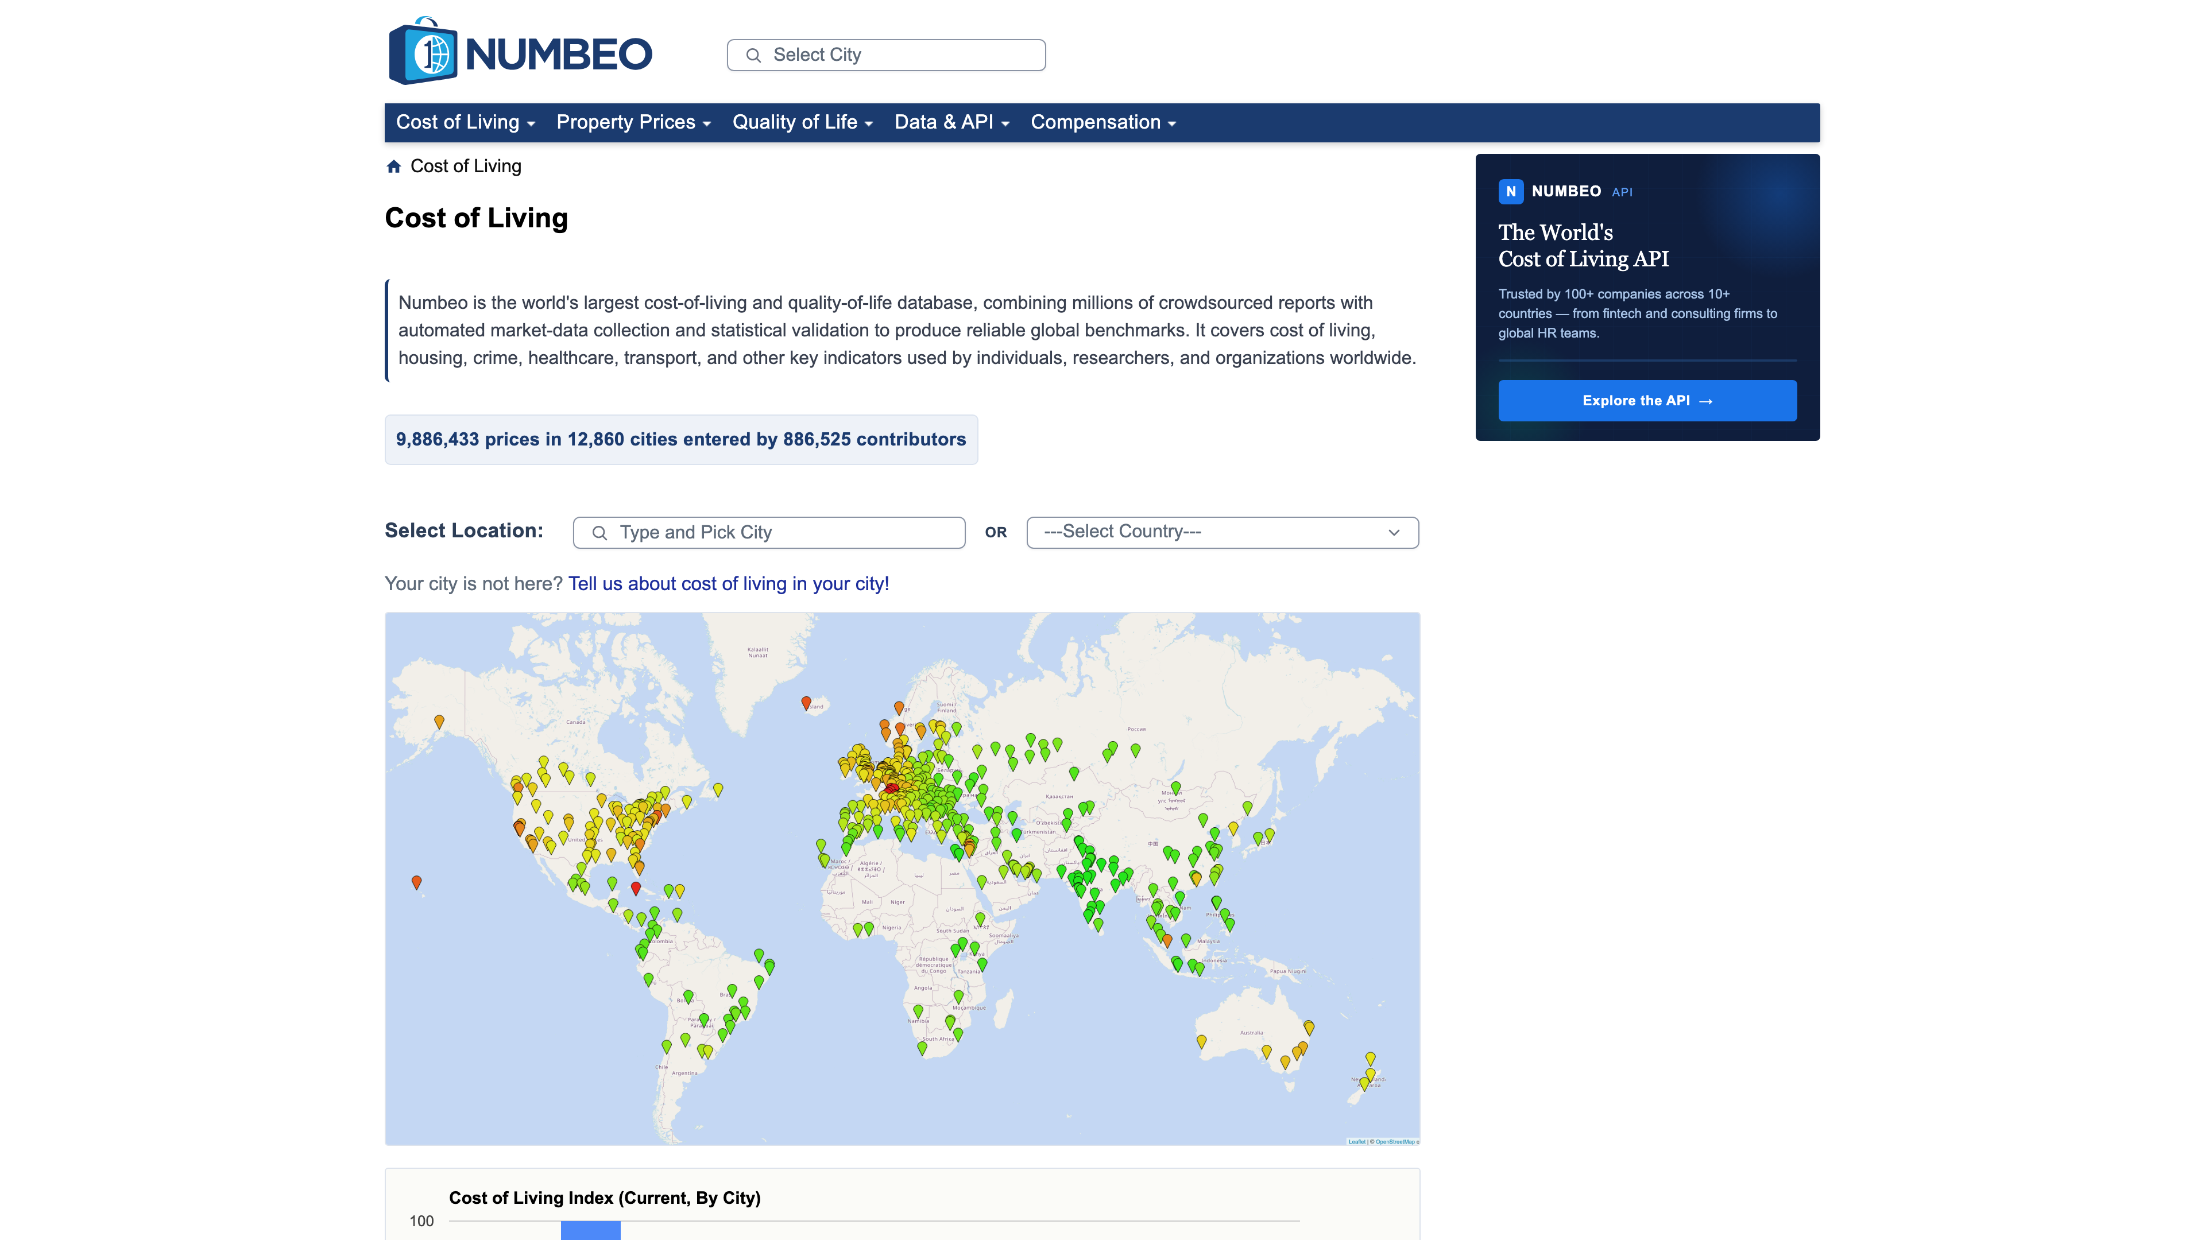The height and width of the screenshot is (1240, 2205).
Task: Click the magnifier icon in Select City box
Action: pyautogui.click(x=753, y=56)
